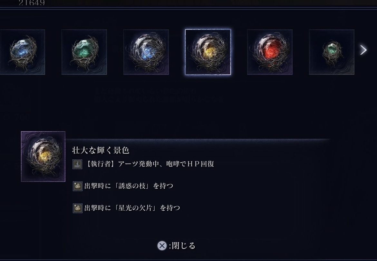Click the X button icon to close
Screen dimensions: 377x261
(x=162, y=246)
